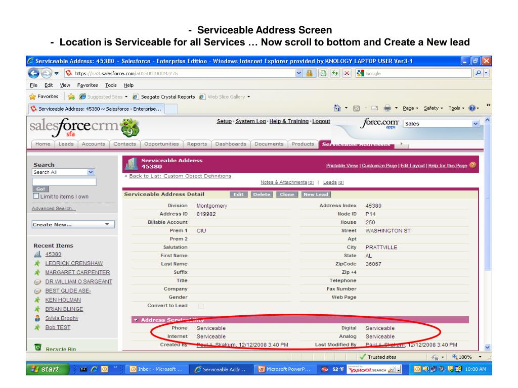Click the Add to Favorites Bar icon
Image resolution: width=518 pixels, height=388 pixels.
click(x=71, y=96)
